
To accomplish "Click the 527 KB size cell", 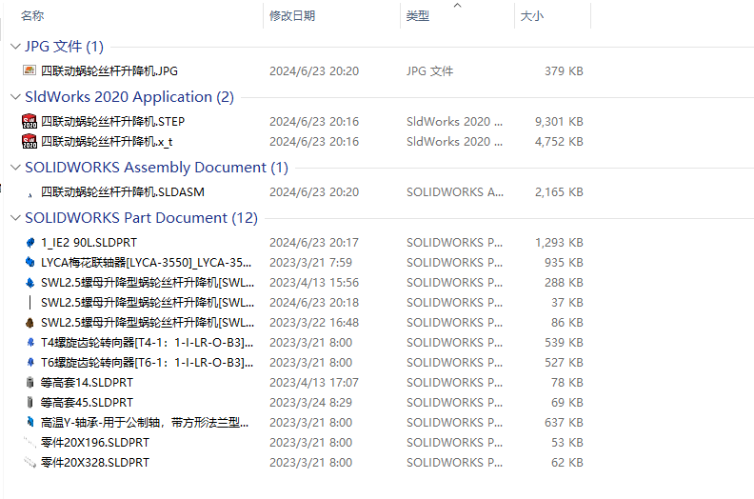I will (564, 362).
